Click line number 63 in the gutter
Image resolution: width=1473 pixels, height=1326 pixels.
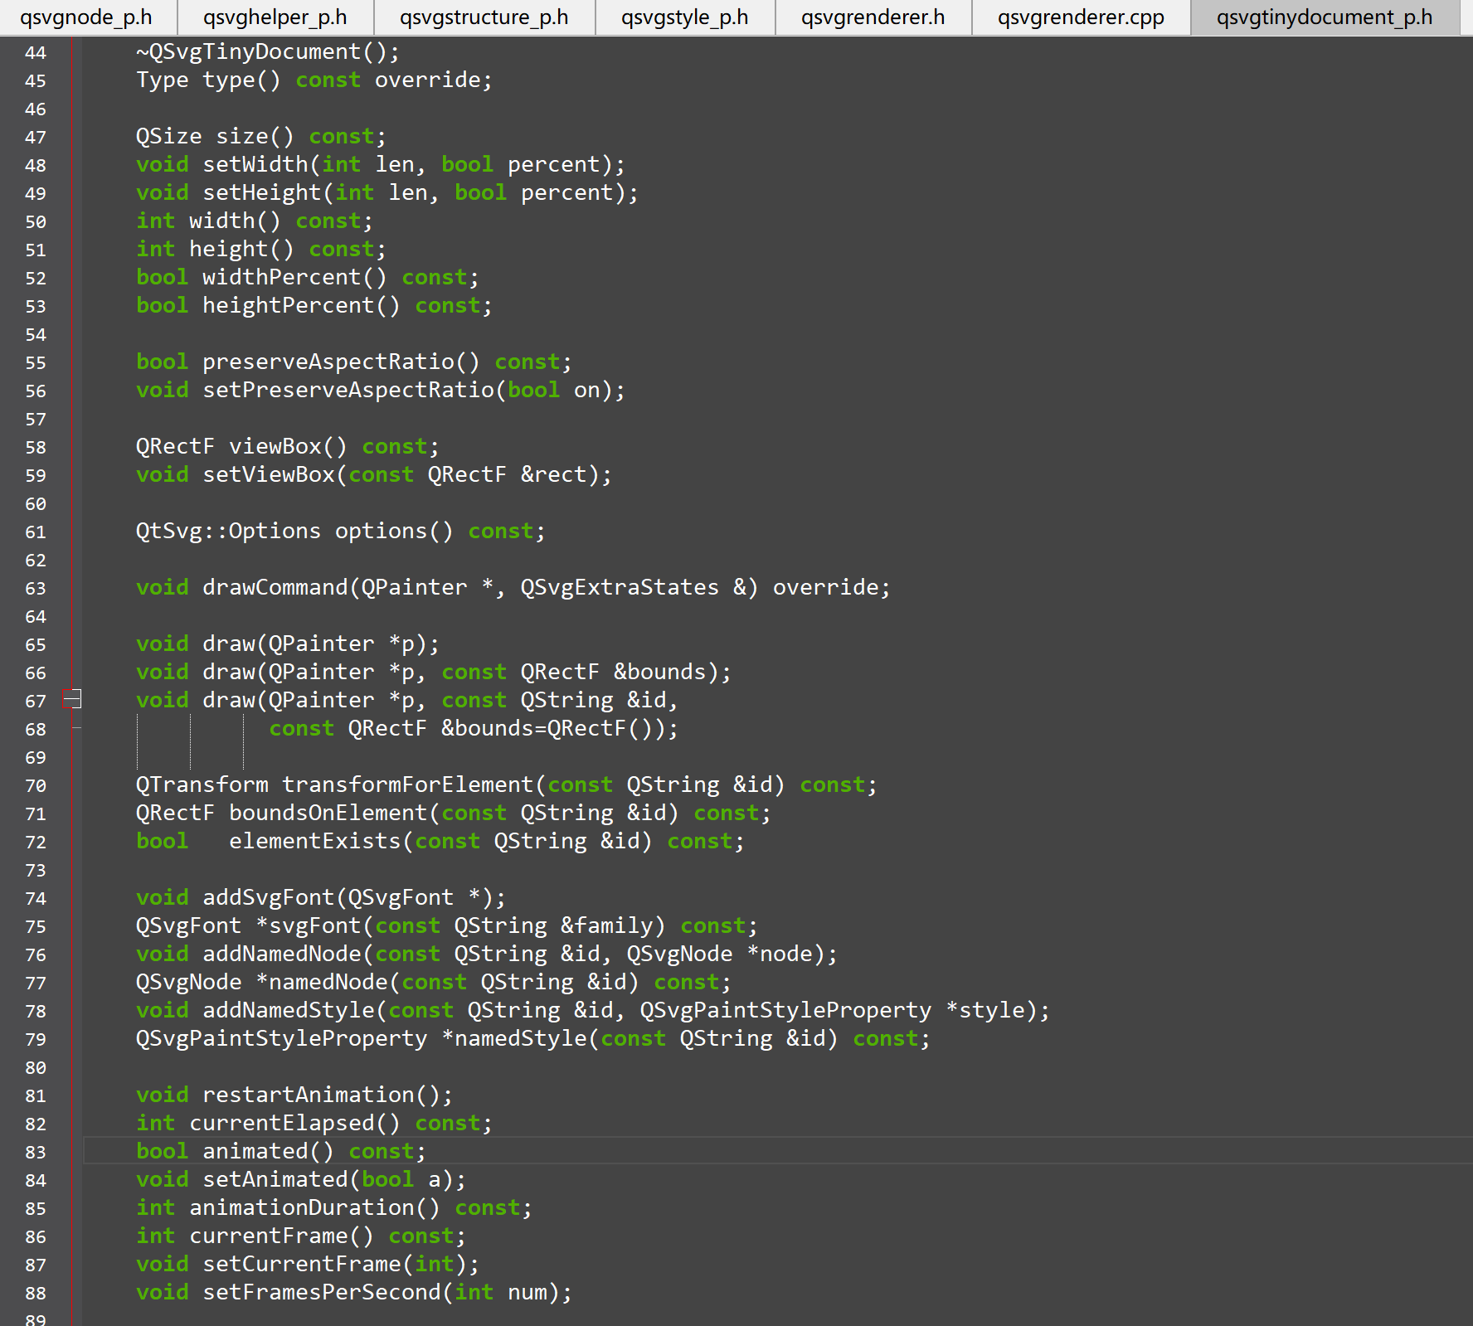point(36,589)
